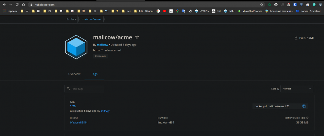Click the Google bookmark icon

[158, 11]
